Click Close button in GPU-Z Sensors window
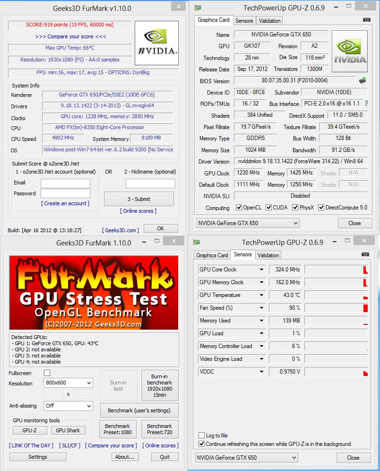This screenshot has width=380, height=471. pos(353,458)
